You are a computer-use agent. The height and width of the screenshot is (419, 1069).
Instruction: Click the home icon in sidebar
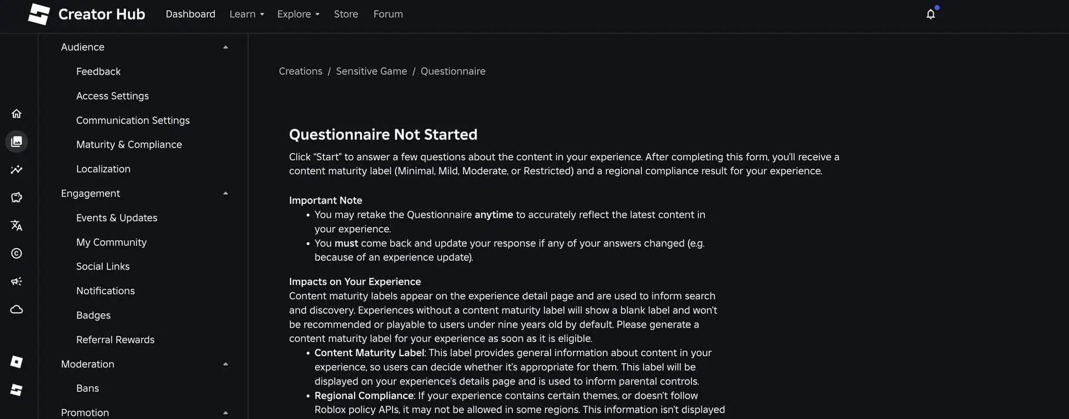[x=17, y=114]
